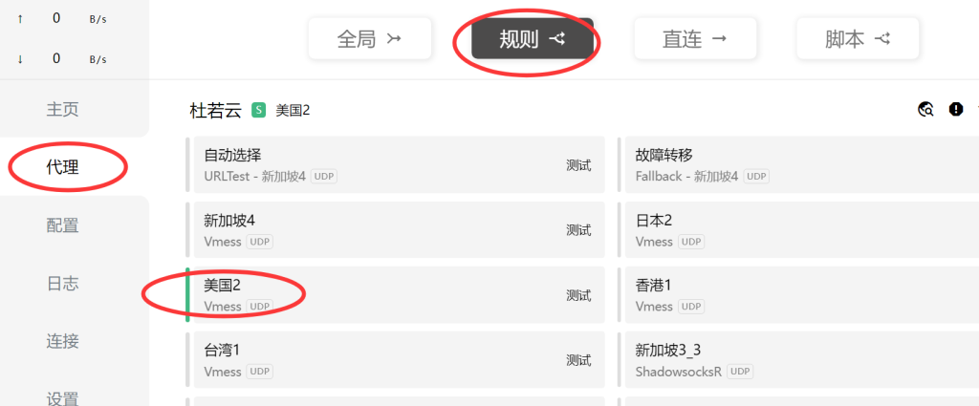View the 日志 logs page

(62, 283)
